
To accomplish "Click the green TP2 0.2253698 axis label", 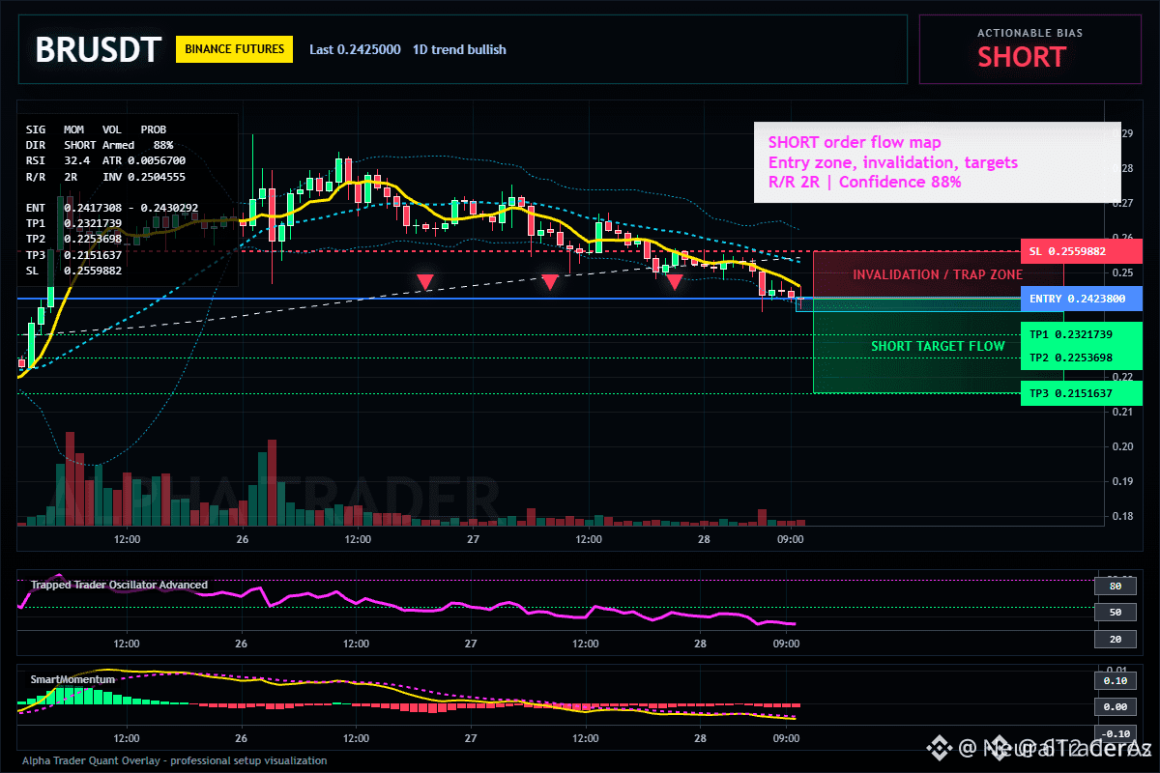I will tap(1081, 358).
